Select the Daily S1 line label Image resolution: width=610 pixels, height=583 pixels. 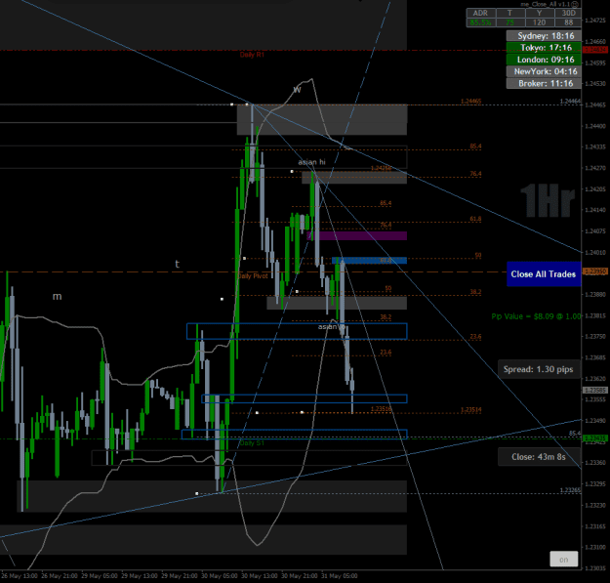pos(252,443)
